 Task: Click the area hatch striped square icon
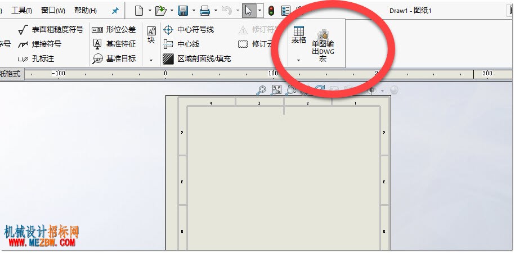(168, 59)
